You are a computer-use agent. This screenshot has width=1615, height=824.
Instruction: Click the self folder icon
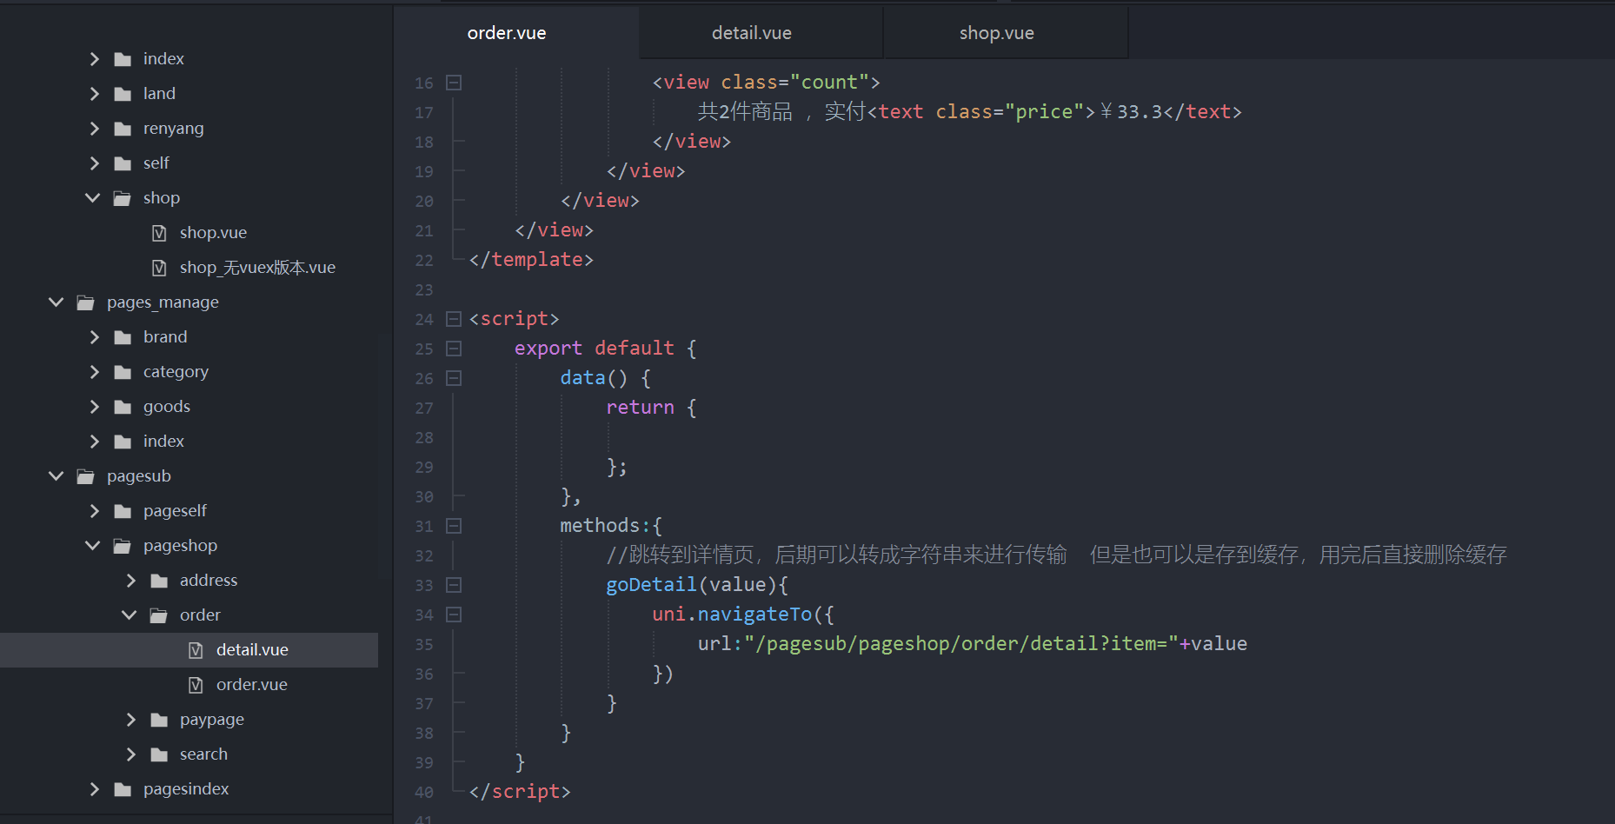(x=123, y=163)
